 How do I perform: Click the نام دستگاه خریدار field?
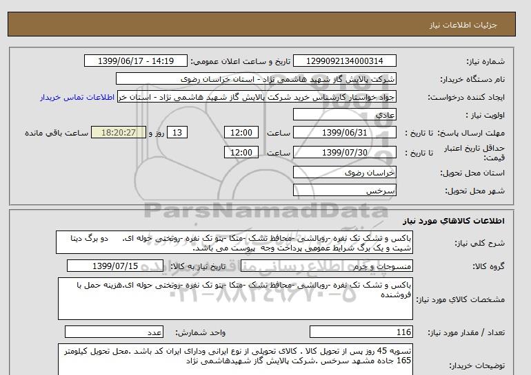pyautogui.click(x=345, y=79)
